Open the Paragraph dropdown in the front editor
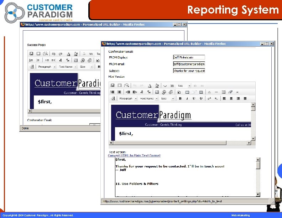The height and width of the screenshot is (218, 282). (x=128, y=98)
